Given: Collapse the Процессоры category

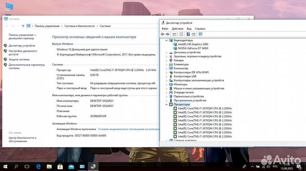Looking at the screenshot, I should 167,105.
